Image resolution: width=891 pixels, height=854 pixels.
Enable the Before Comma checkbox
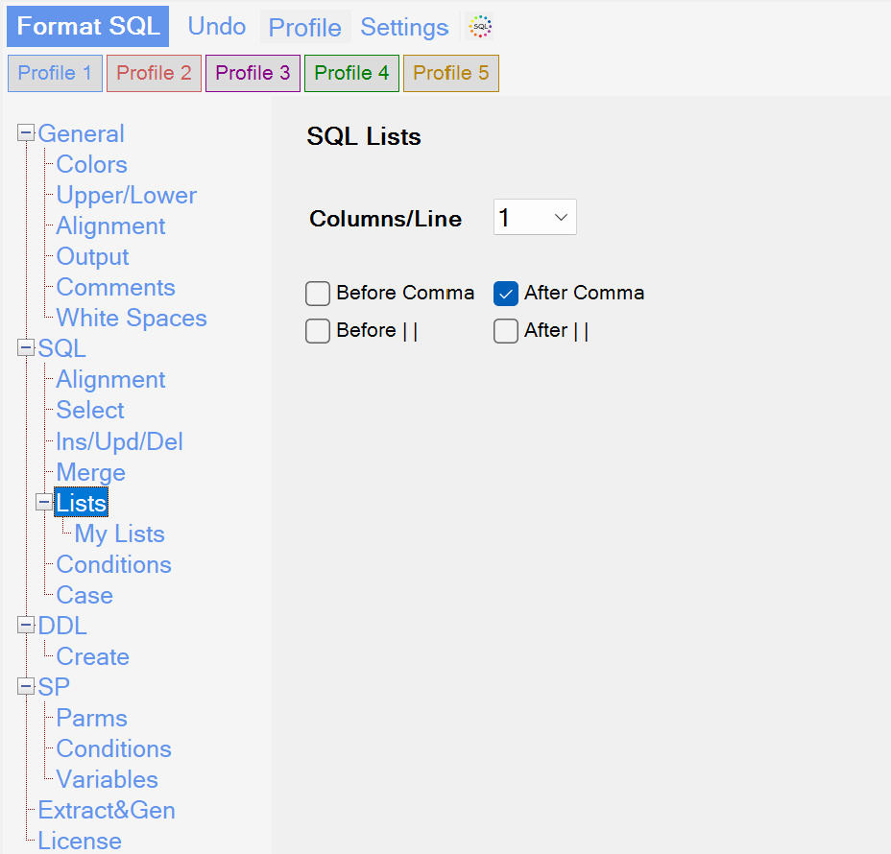point(318,294)
